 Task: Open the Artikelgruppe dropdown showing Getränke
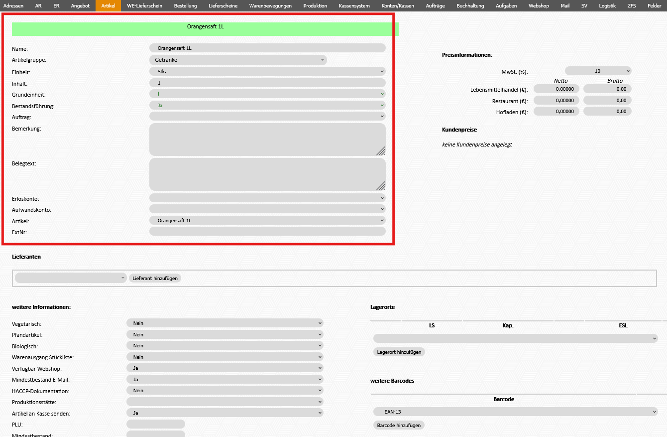point(238,60)
